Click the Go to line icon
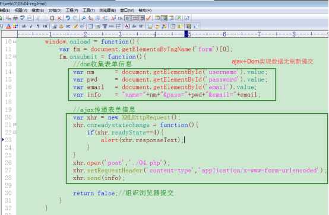The width and height of the screenshot is (329, 215). tap(105, 18)
